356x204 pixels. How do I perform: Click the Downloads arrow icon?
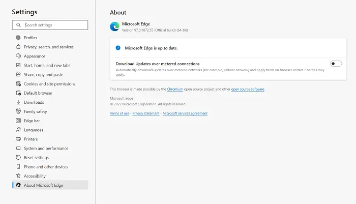[x=18, y=102]
